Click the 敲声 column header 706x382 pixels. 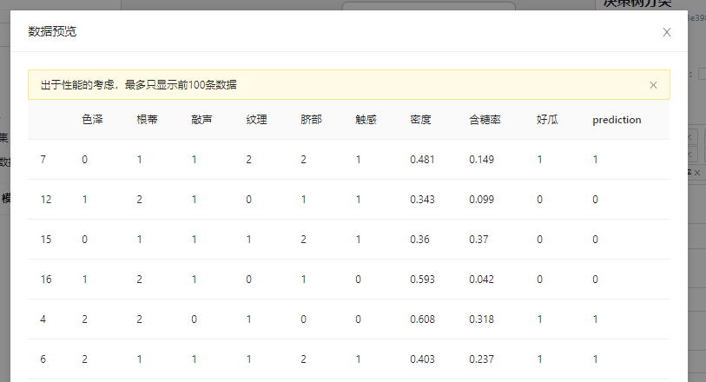pyautogui.click(x=202, y=120)
